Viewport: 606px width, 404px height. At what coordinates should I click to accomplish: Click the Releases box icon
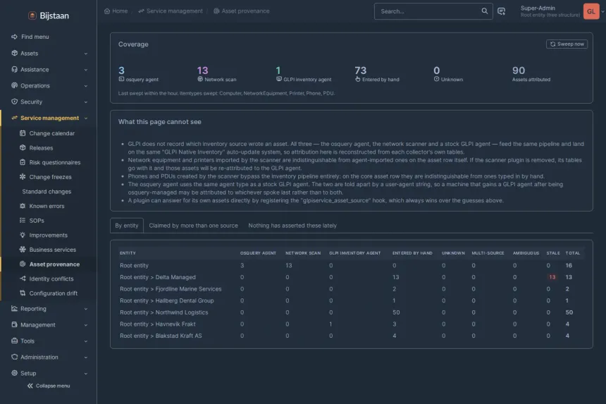(23, 147)
